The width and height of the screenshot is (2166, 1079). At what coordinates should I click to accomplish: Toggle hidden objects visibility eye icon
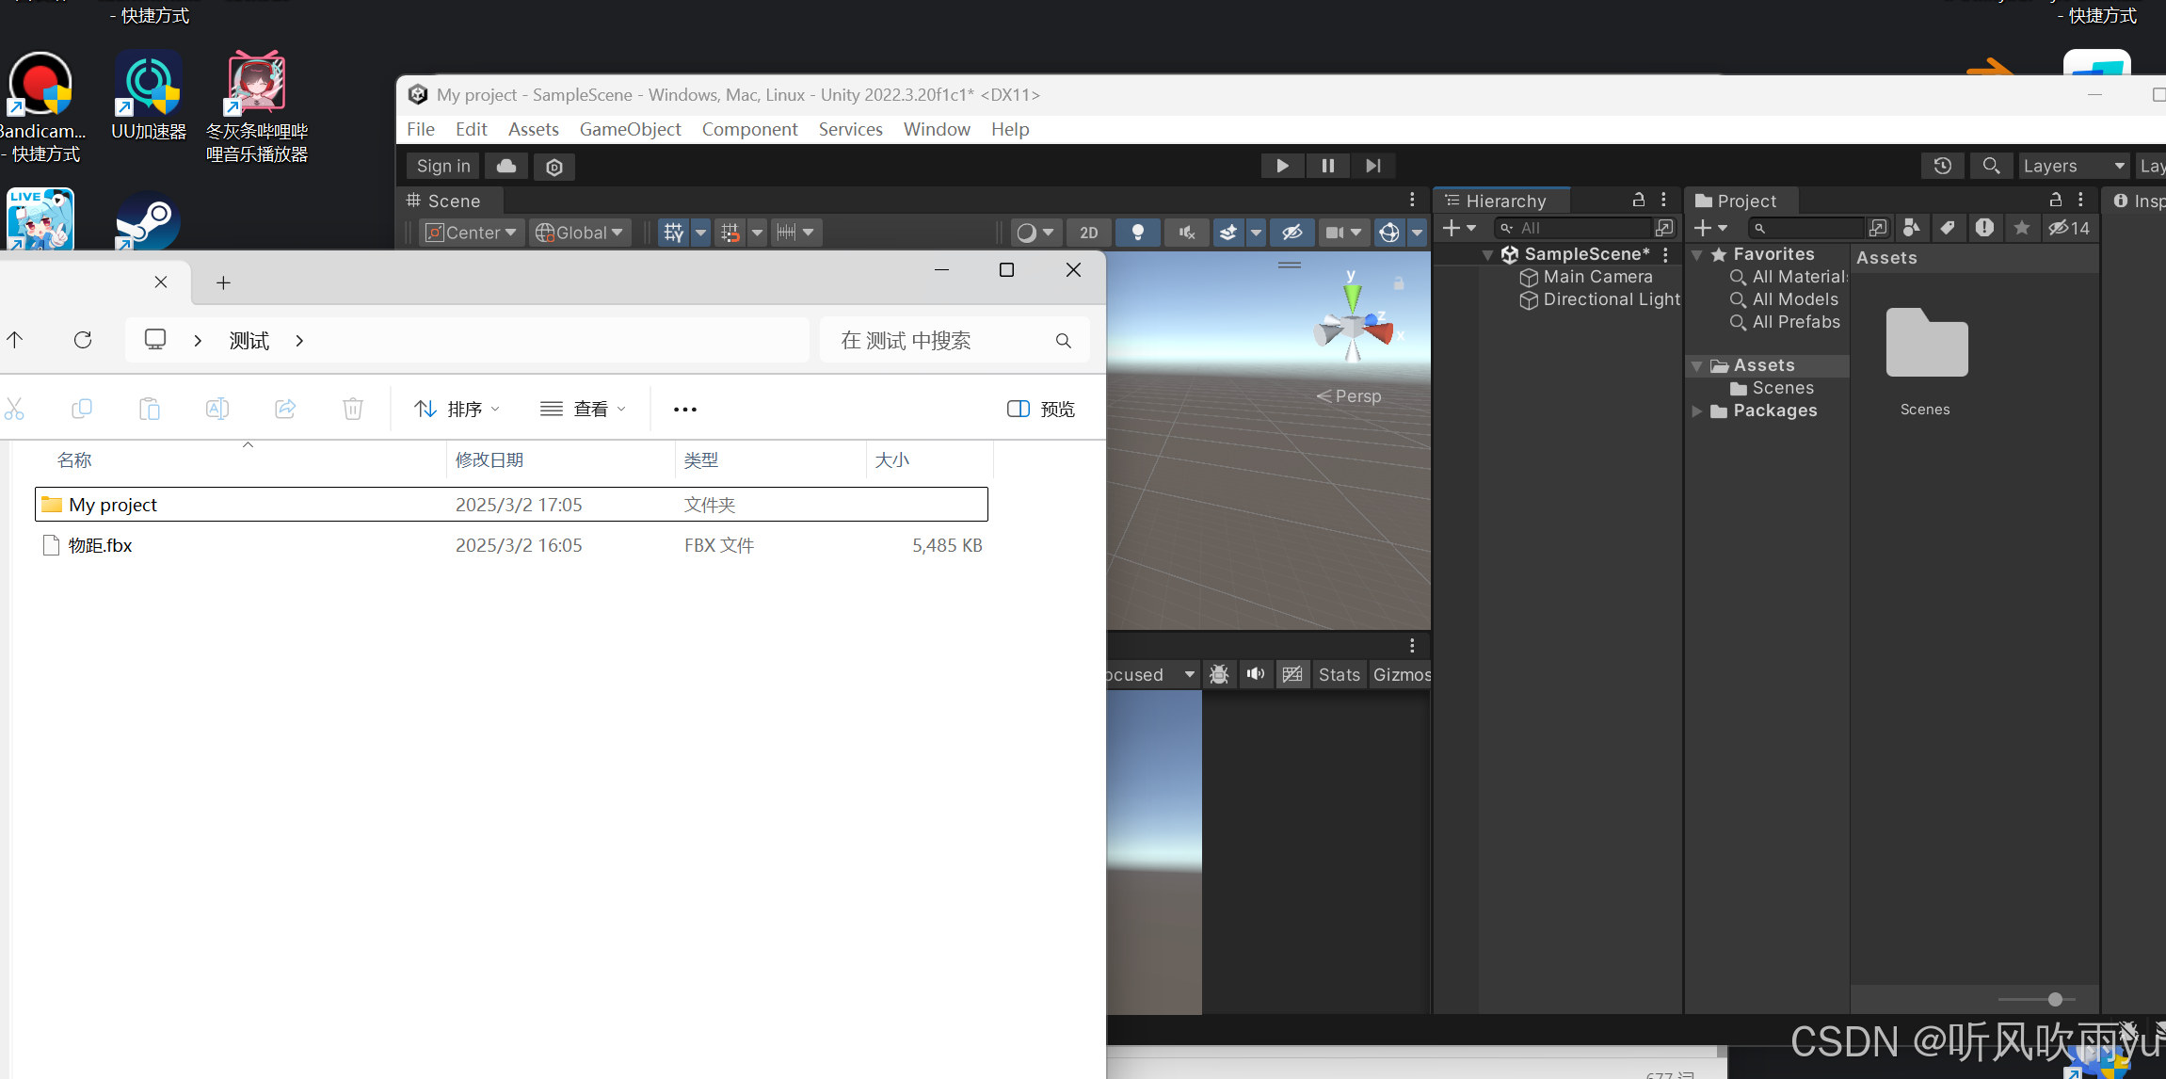pos(1292,233)
